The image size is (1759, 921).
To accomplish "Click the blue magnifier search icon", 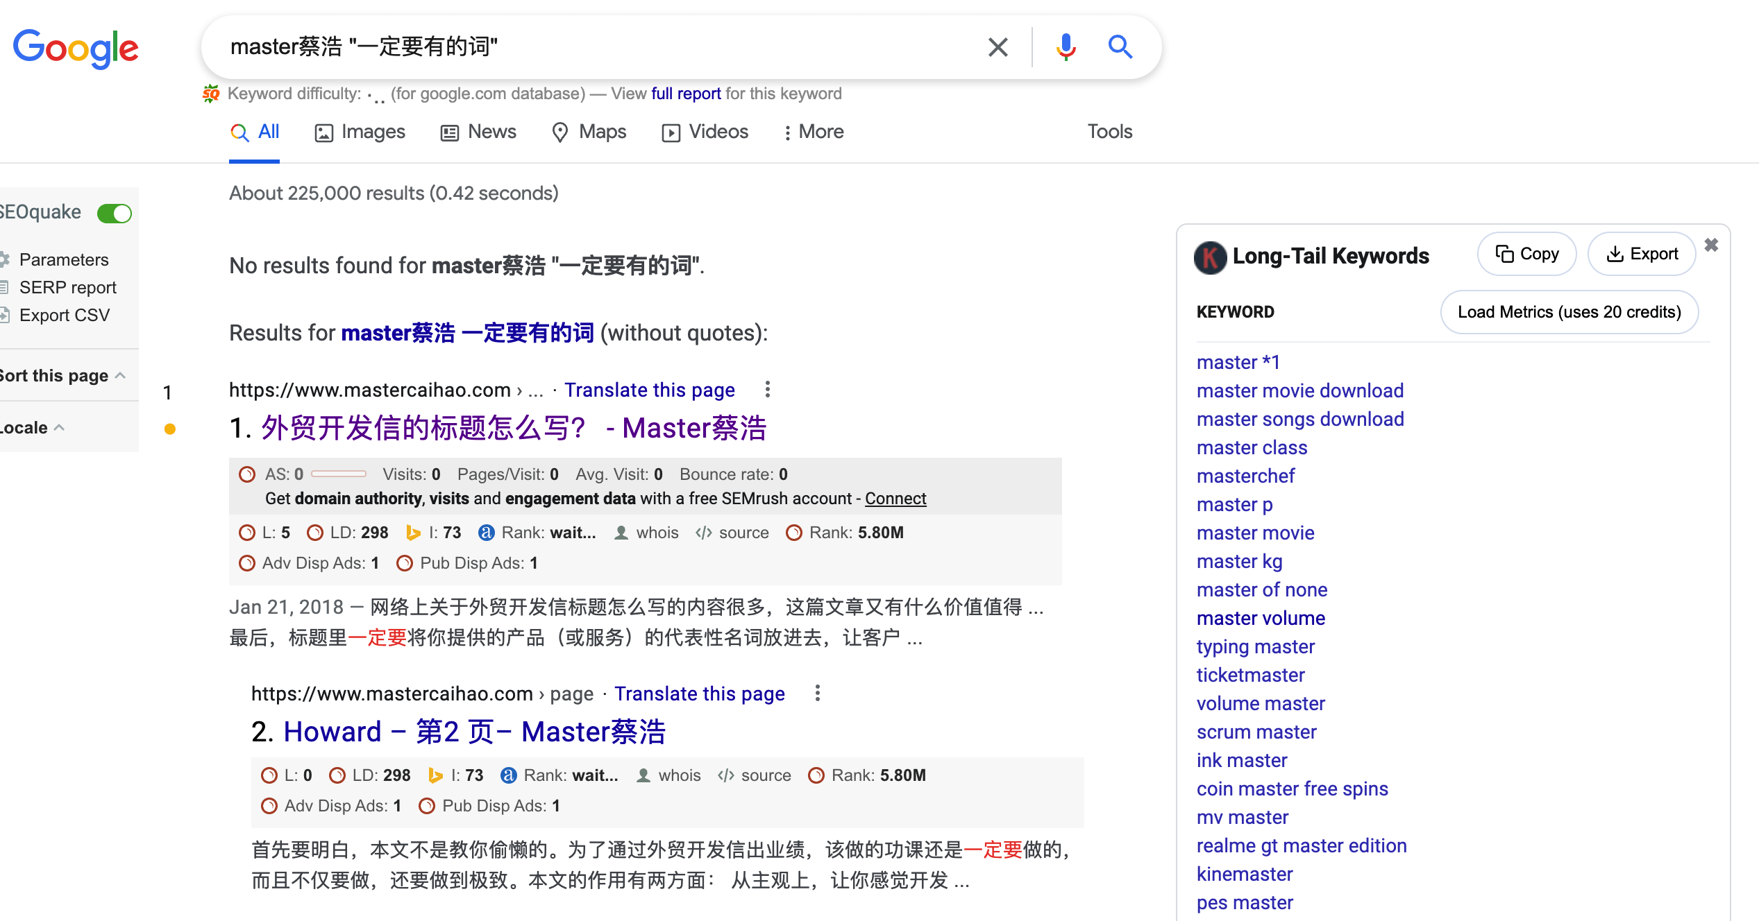I will click(x=1120, y=47).
